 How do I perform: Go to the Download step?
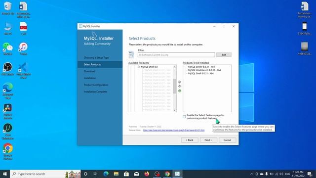[89, 71]
